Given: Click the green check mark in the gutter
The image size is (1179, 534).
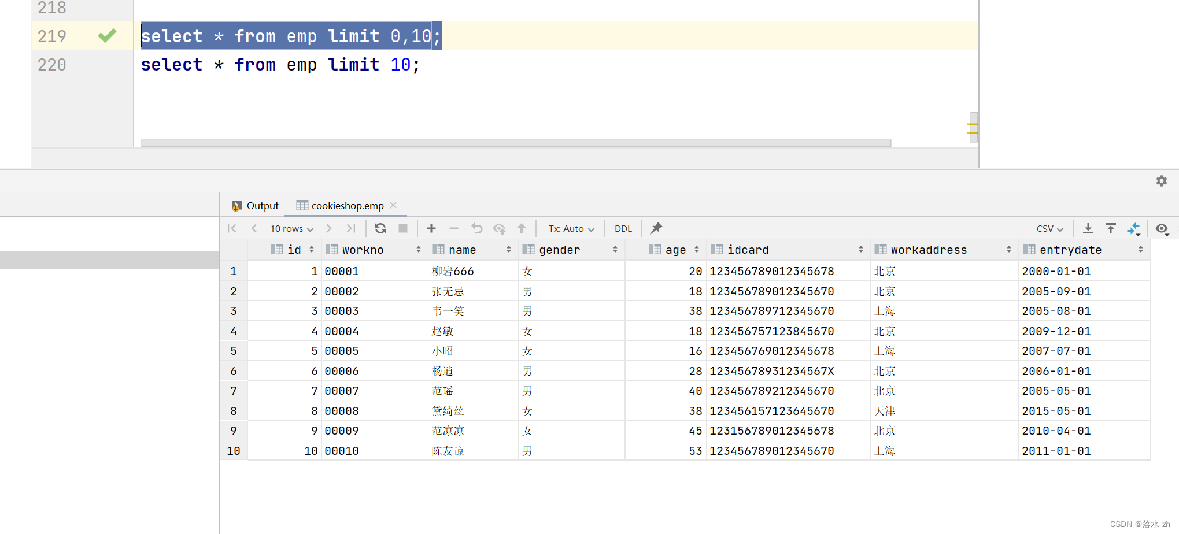Looking at the screenshot, I should pos(108,36).
